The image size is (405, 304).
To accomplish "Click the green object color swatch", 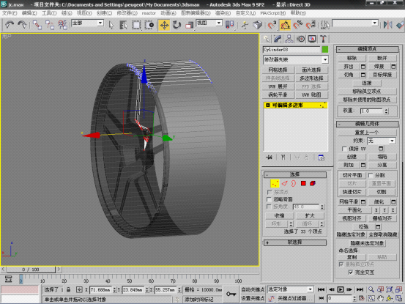I will (x=325, y=49).
